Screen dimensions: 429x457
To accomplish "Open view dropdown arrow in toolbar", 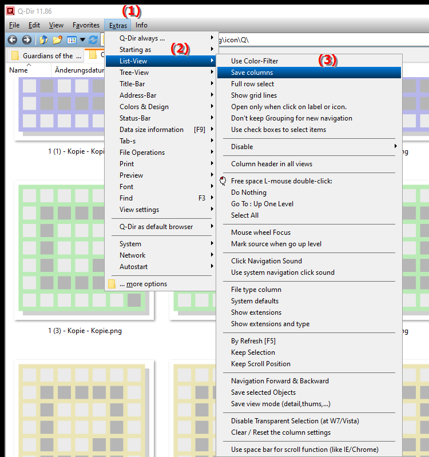I will pyautogui.click(x=82, y=40).
